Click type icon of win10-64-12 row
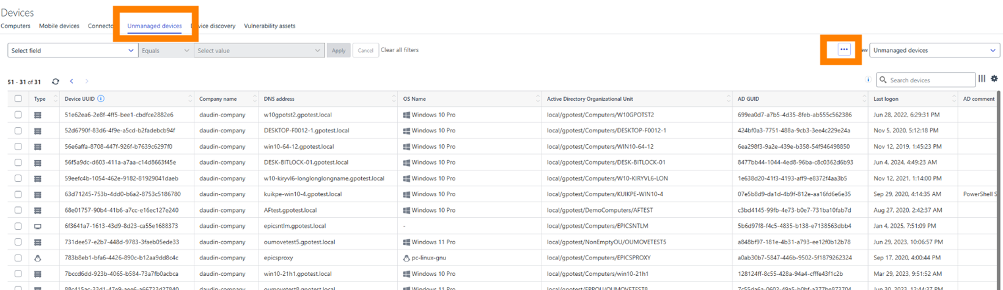1003x290 pixels. [38, 147]
